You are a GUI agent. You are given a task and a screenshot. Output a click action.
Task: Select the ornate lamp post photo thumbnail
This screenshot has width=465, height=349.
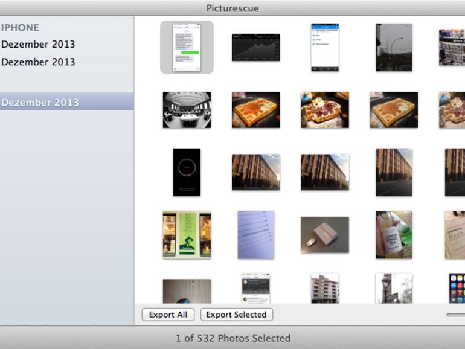point(394,288)
